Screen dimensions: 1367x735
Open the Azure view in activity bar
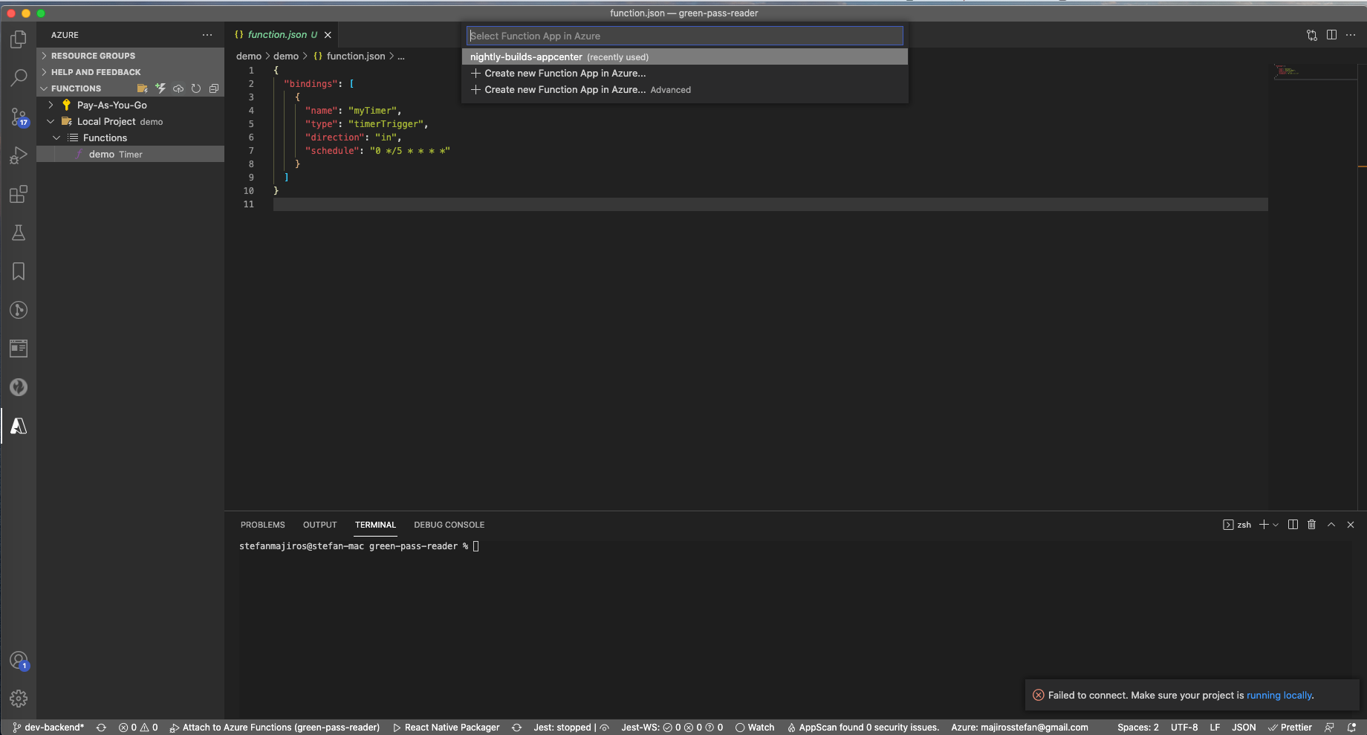click(x=19, y=426)
